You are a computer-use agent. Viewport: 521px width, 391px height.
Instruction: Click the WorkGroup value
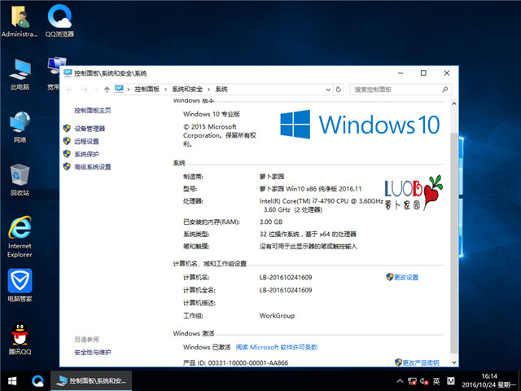pos(277,315)
